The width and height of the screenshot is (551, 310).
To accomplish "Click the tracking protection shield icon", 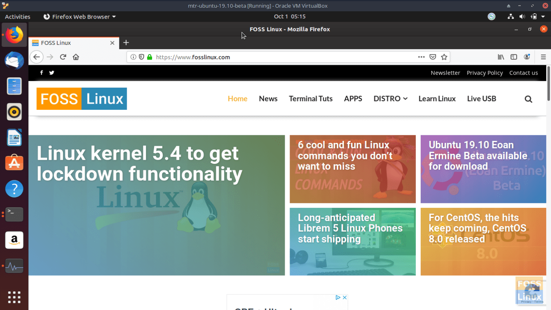I will (x=142, y=57).
